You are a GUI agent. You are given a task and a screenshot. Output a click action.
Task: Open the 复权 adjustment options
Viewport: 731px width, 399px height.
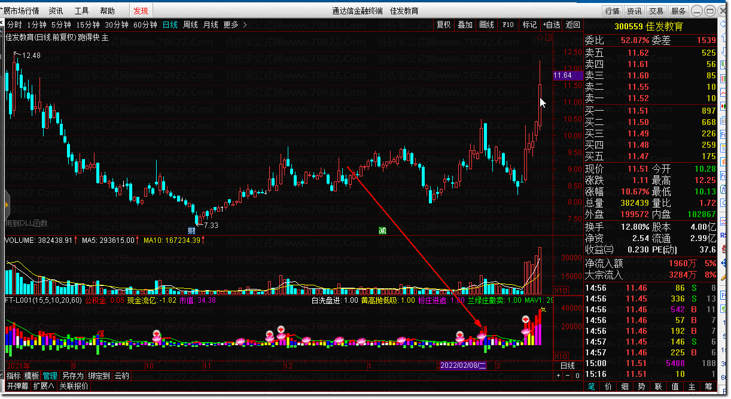pyautogui.click(x=443, y=25)
